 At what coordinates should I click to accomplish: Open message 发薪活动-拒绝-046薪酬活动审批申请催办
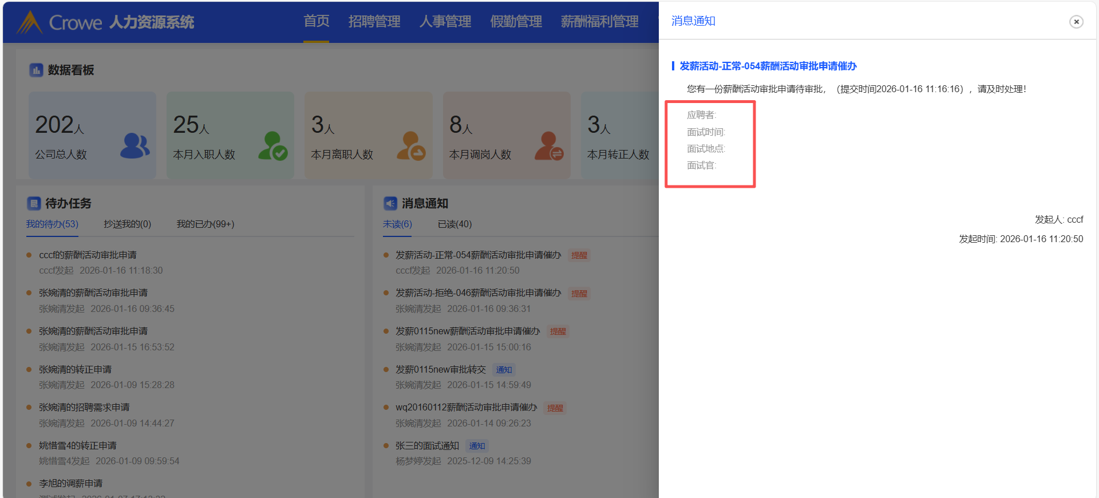pos(479,293)
